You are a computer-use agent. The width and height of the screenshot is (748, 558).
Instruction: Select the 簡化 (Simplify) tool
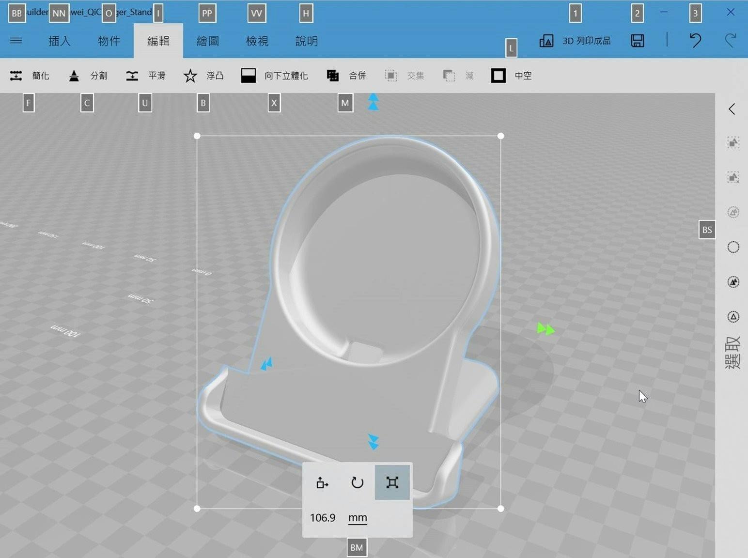tap(30, 76)
